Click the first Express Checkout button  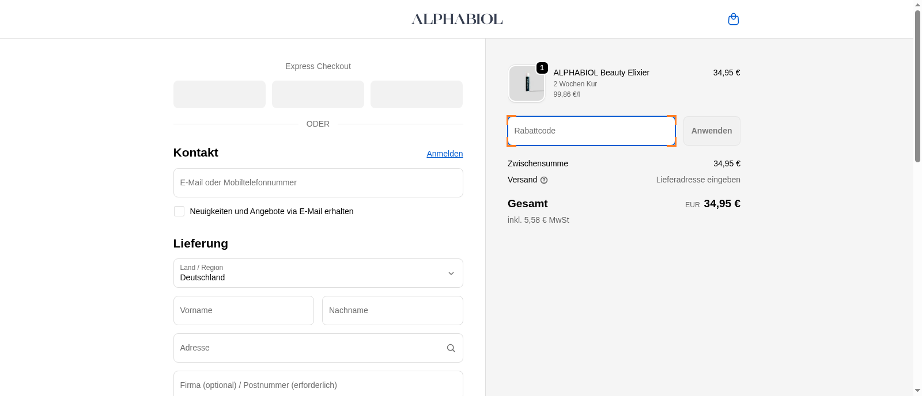220,94
